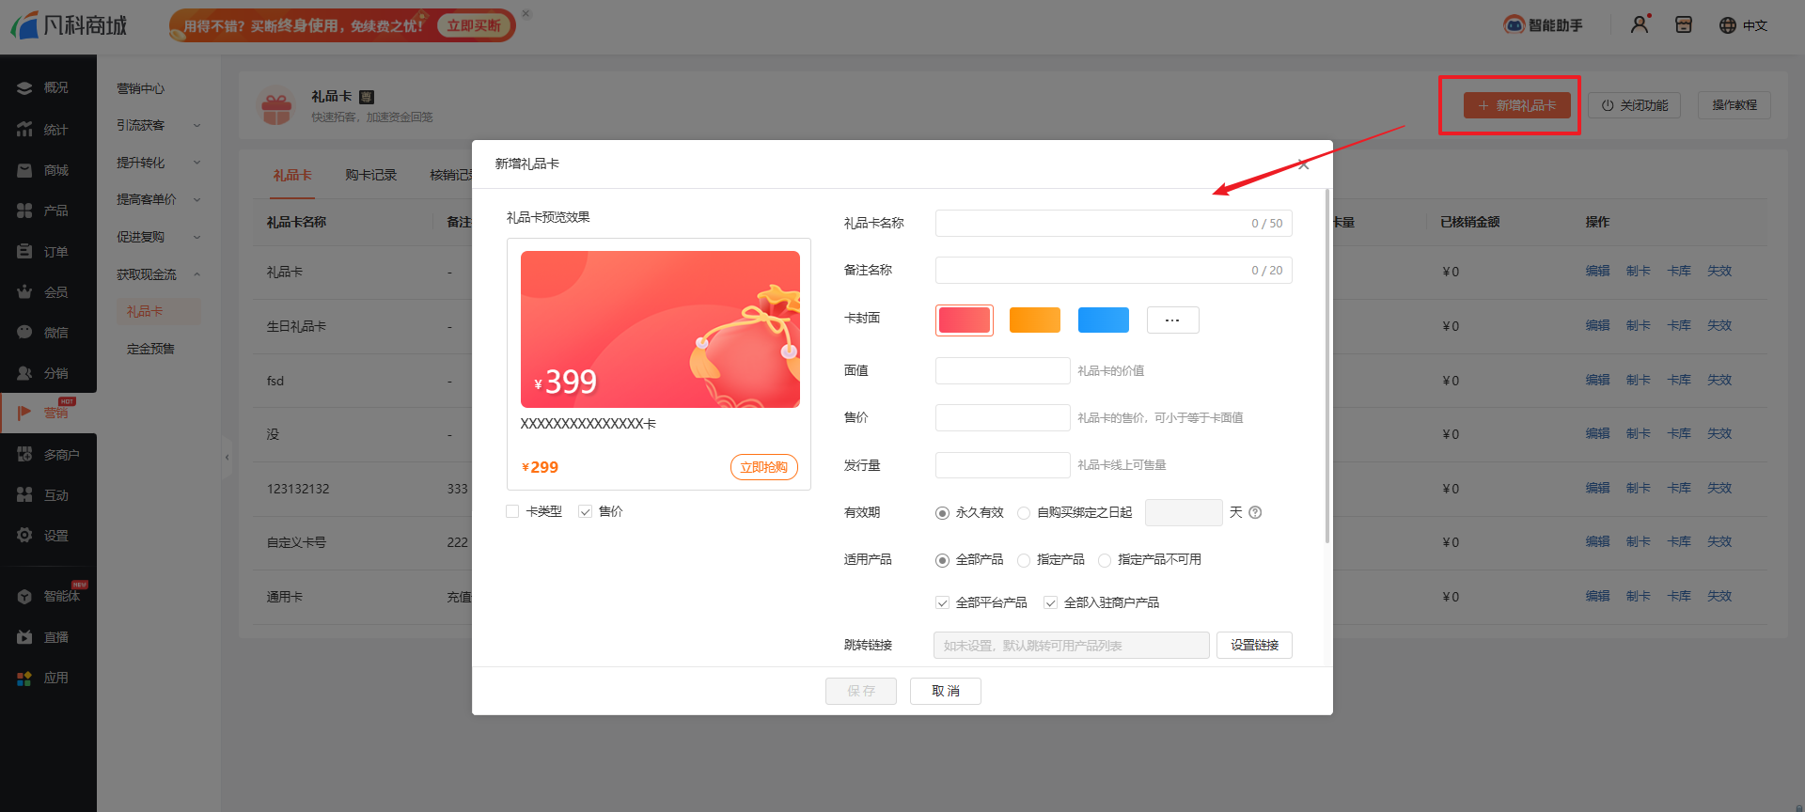Choose the blue card cover swatch

1103,320
